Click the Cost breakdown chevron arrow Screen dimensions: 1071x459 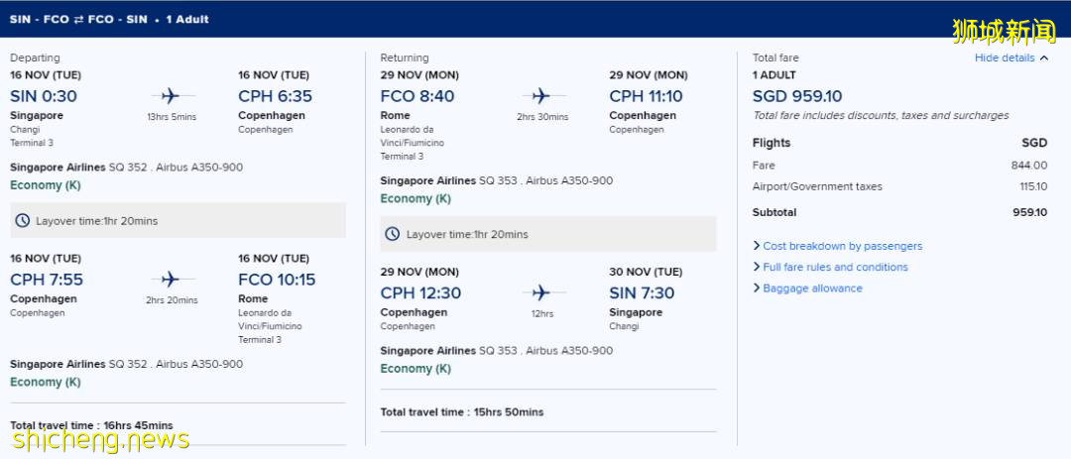(x=757, y=246)
